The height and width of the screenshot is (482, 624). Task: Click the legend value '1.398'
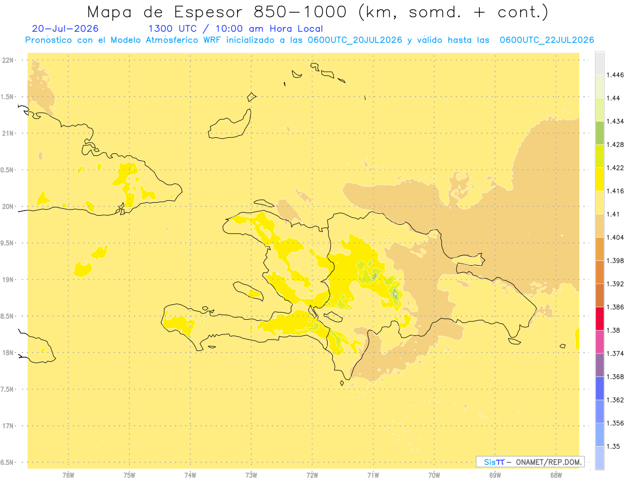click(x=615, y=260)
